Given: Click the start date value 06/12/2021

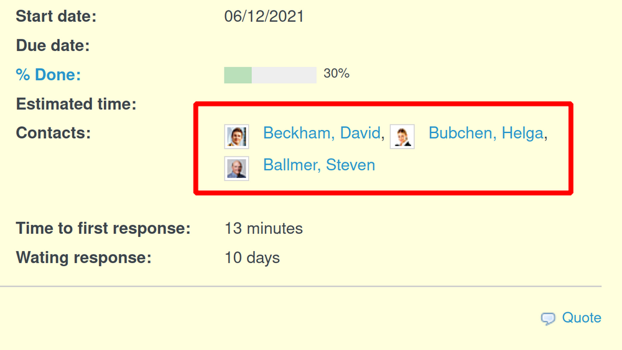Looking at the screenshot, I should pos(264,16).
